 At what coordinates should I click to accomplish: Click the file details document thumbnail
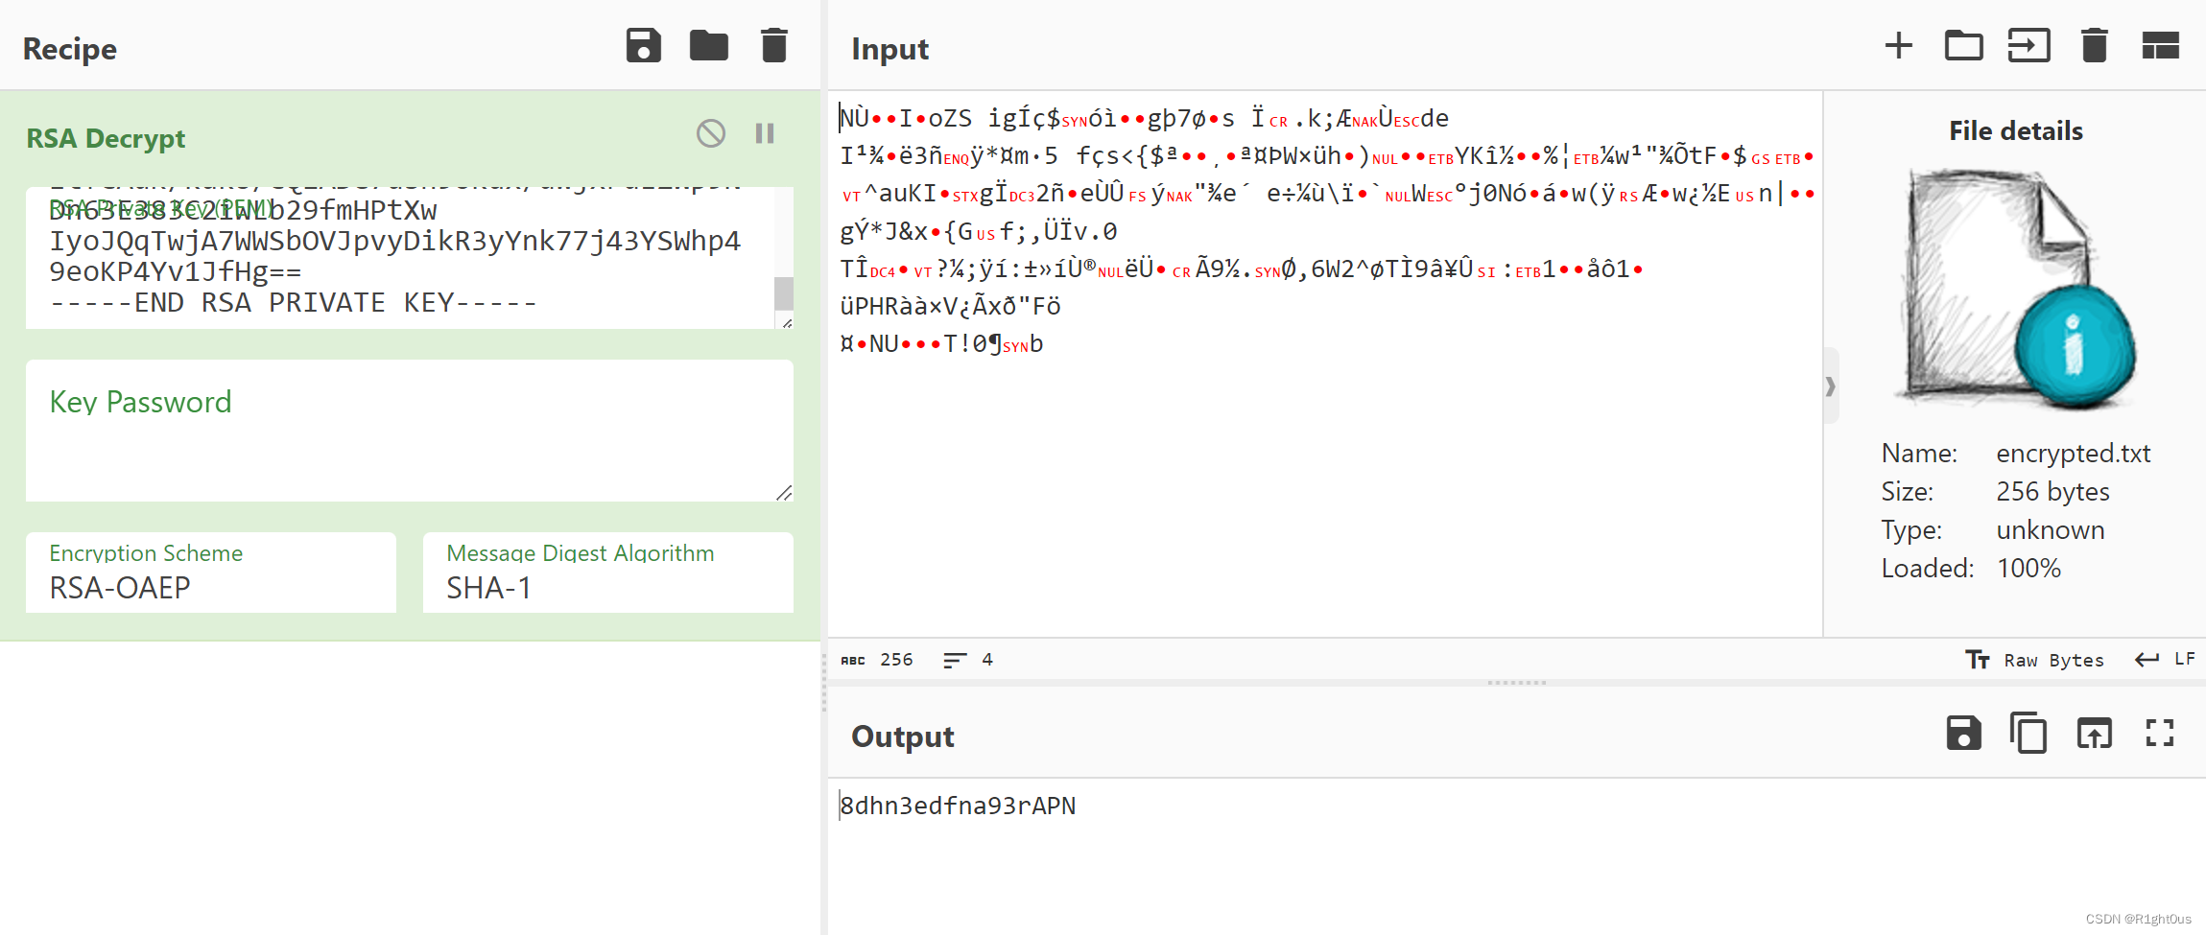tap(2015, 290)
